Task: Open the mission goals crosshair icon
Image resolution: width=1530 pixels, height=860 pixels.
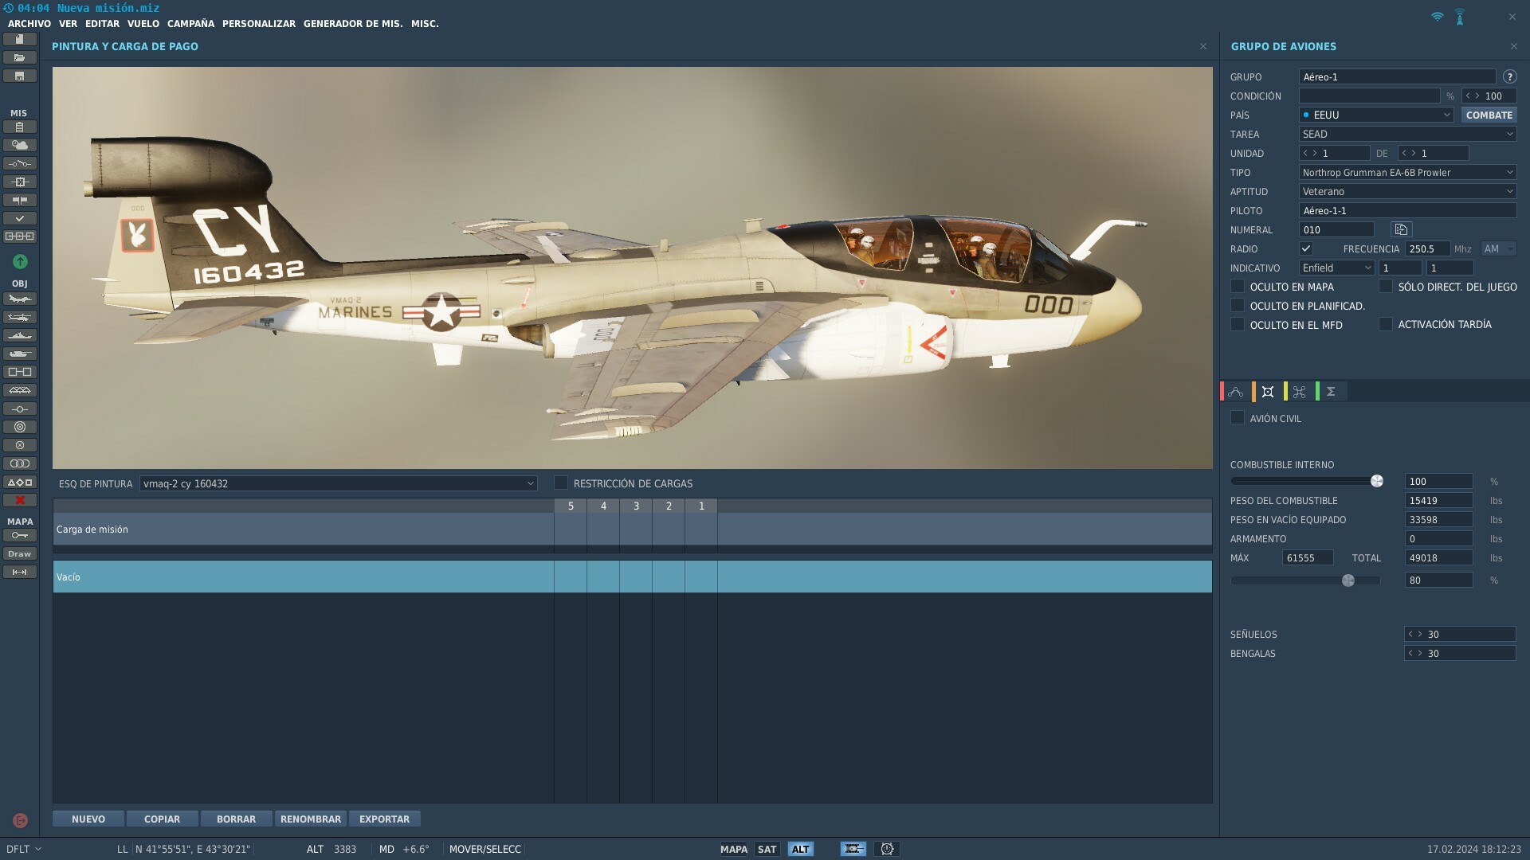Action: pyautogui.click(x=20, y=182)
